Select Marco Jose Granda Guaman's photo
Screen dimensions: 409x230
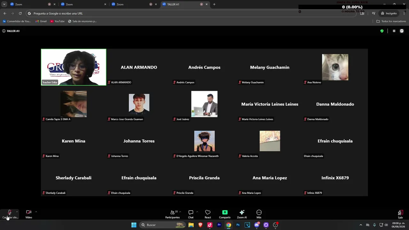tap(139, 104)
